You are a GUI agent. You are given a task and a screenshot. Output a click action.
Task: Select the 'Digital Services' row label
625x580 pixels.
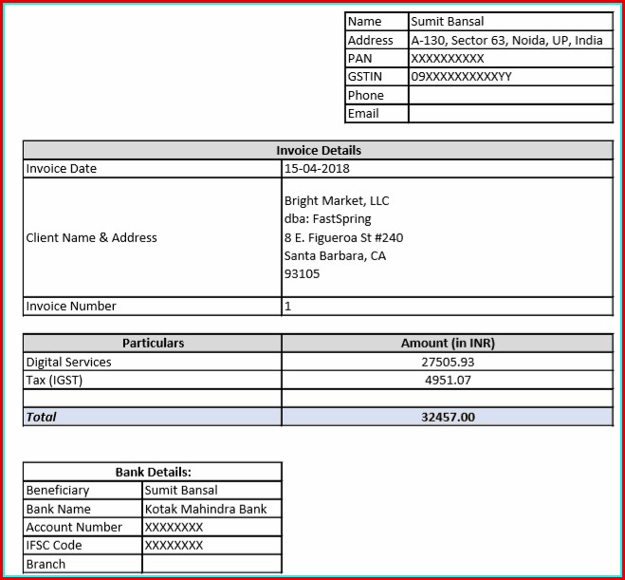153,362
